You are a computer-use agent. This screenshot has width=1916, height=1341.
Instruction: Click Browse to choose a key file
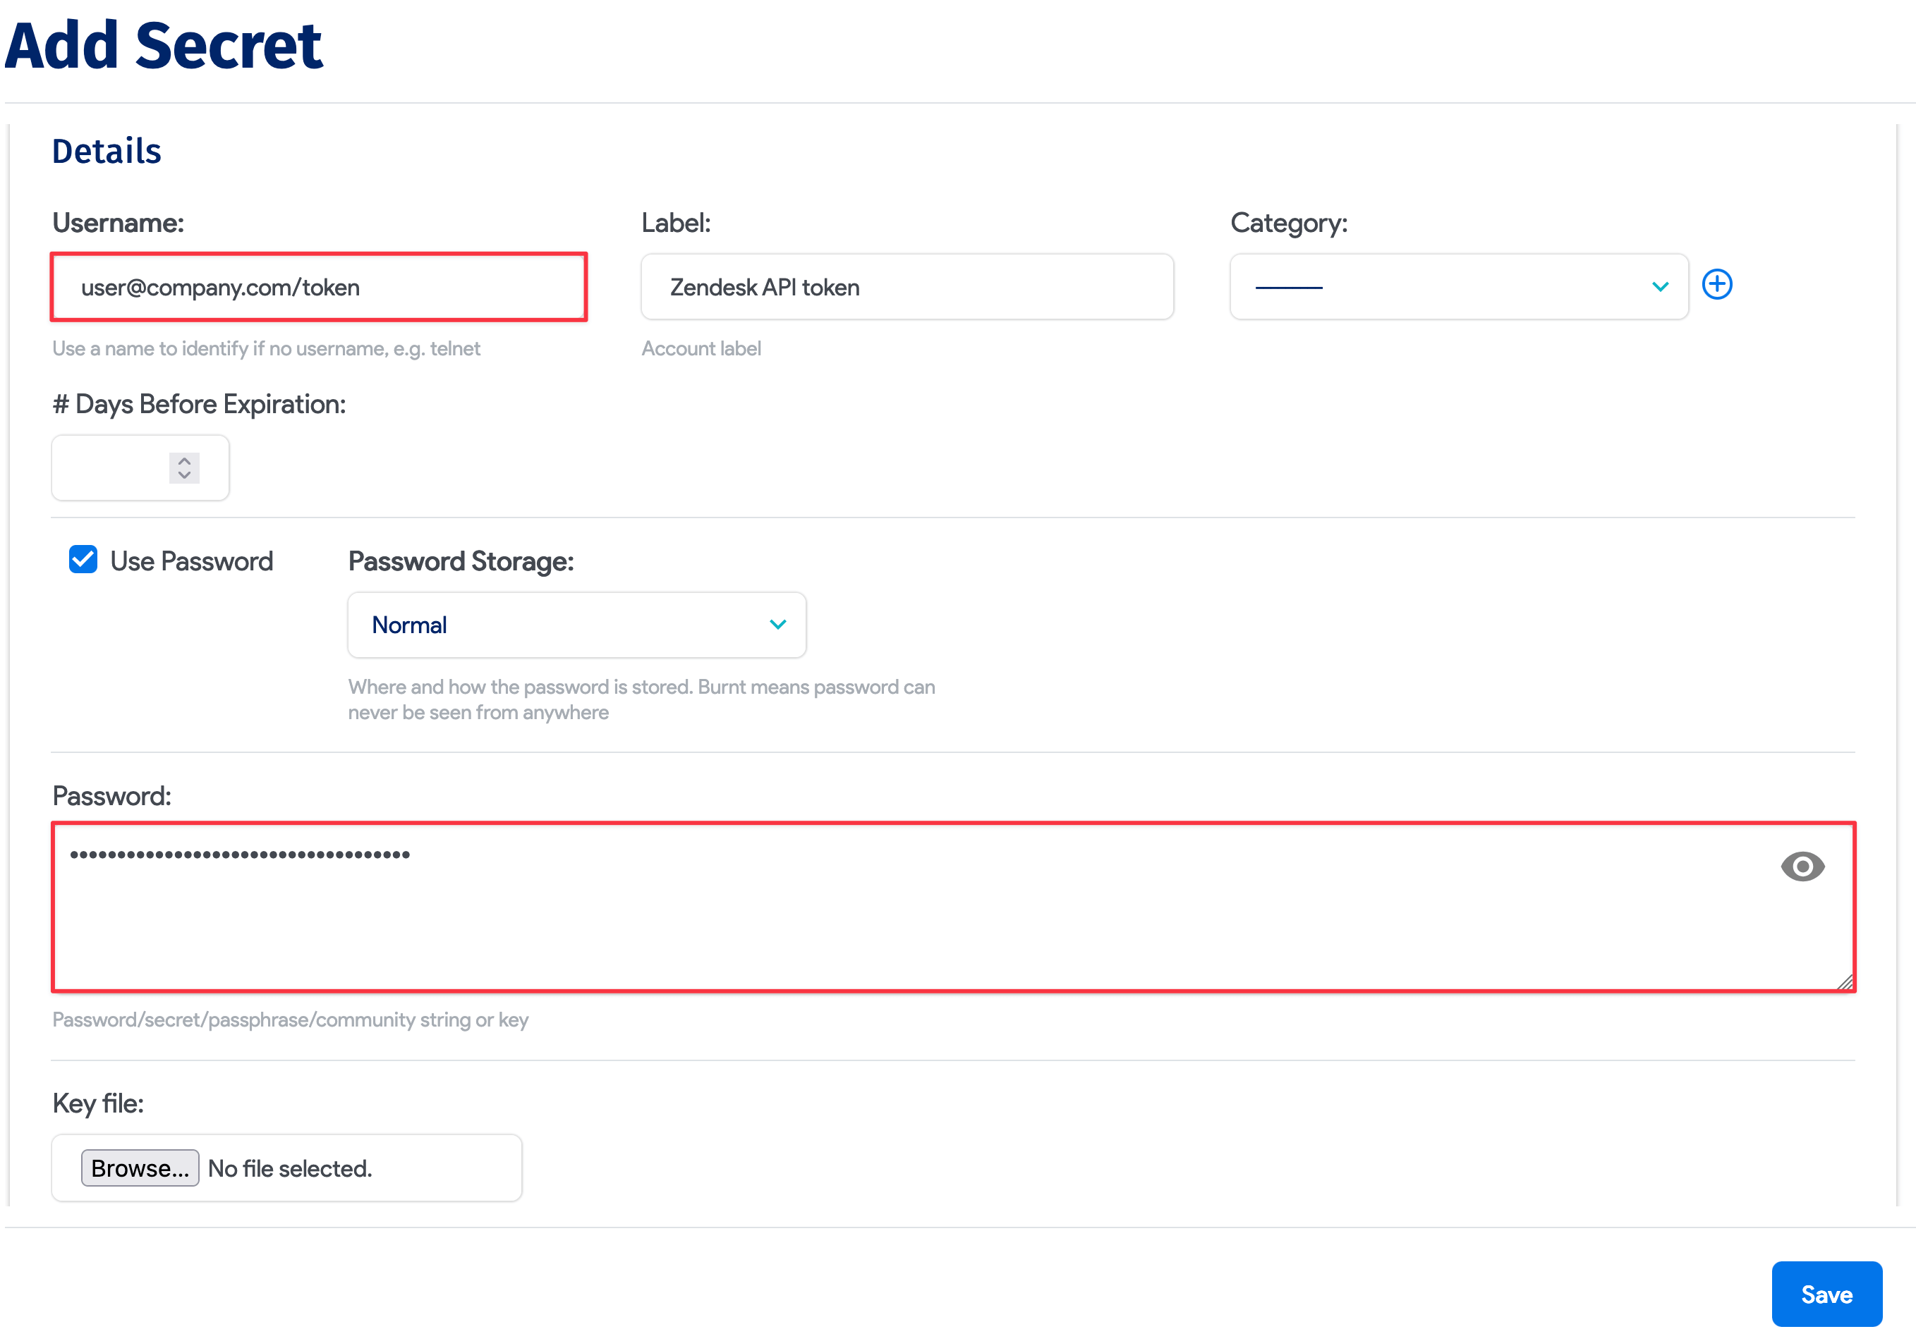point(140,1168)
